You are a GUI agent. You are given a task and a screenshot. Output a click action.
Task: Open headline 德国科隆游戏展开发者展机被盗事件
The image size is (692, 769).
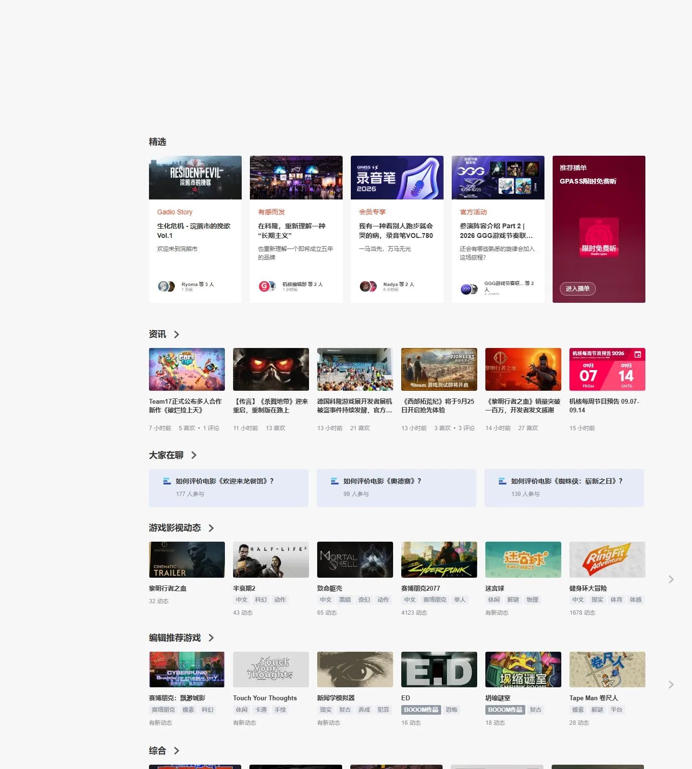pyautogui.click(x=355, y=406)
